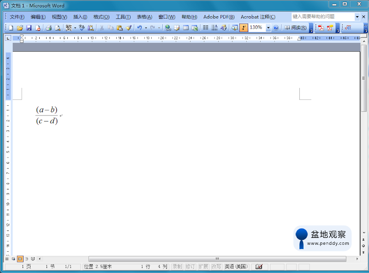Print the document with printer icon

(49, 28)
